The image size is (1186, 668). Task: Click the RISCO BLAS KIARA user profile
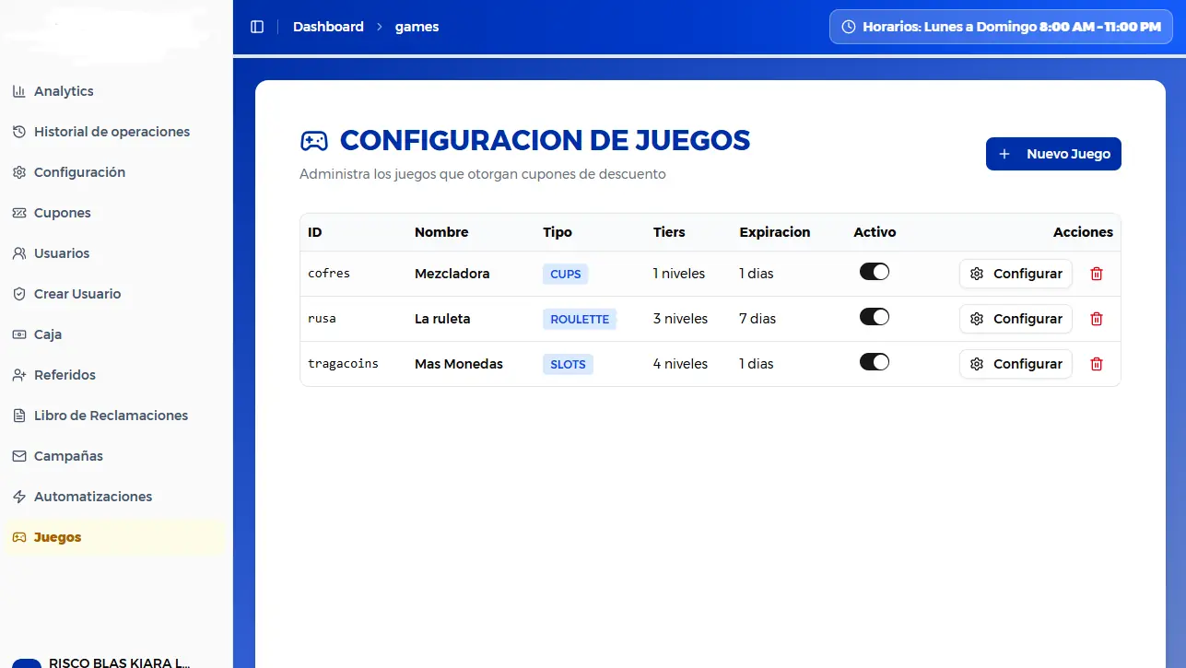[x=115, y=662]
